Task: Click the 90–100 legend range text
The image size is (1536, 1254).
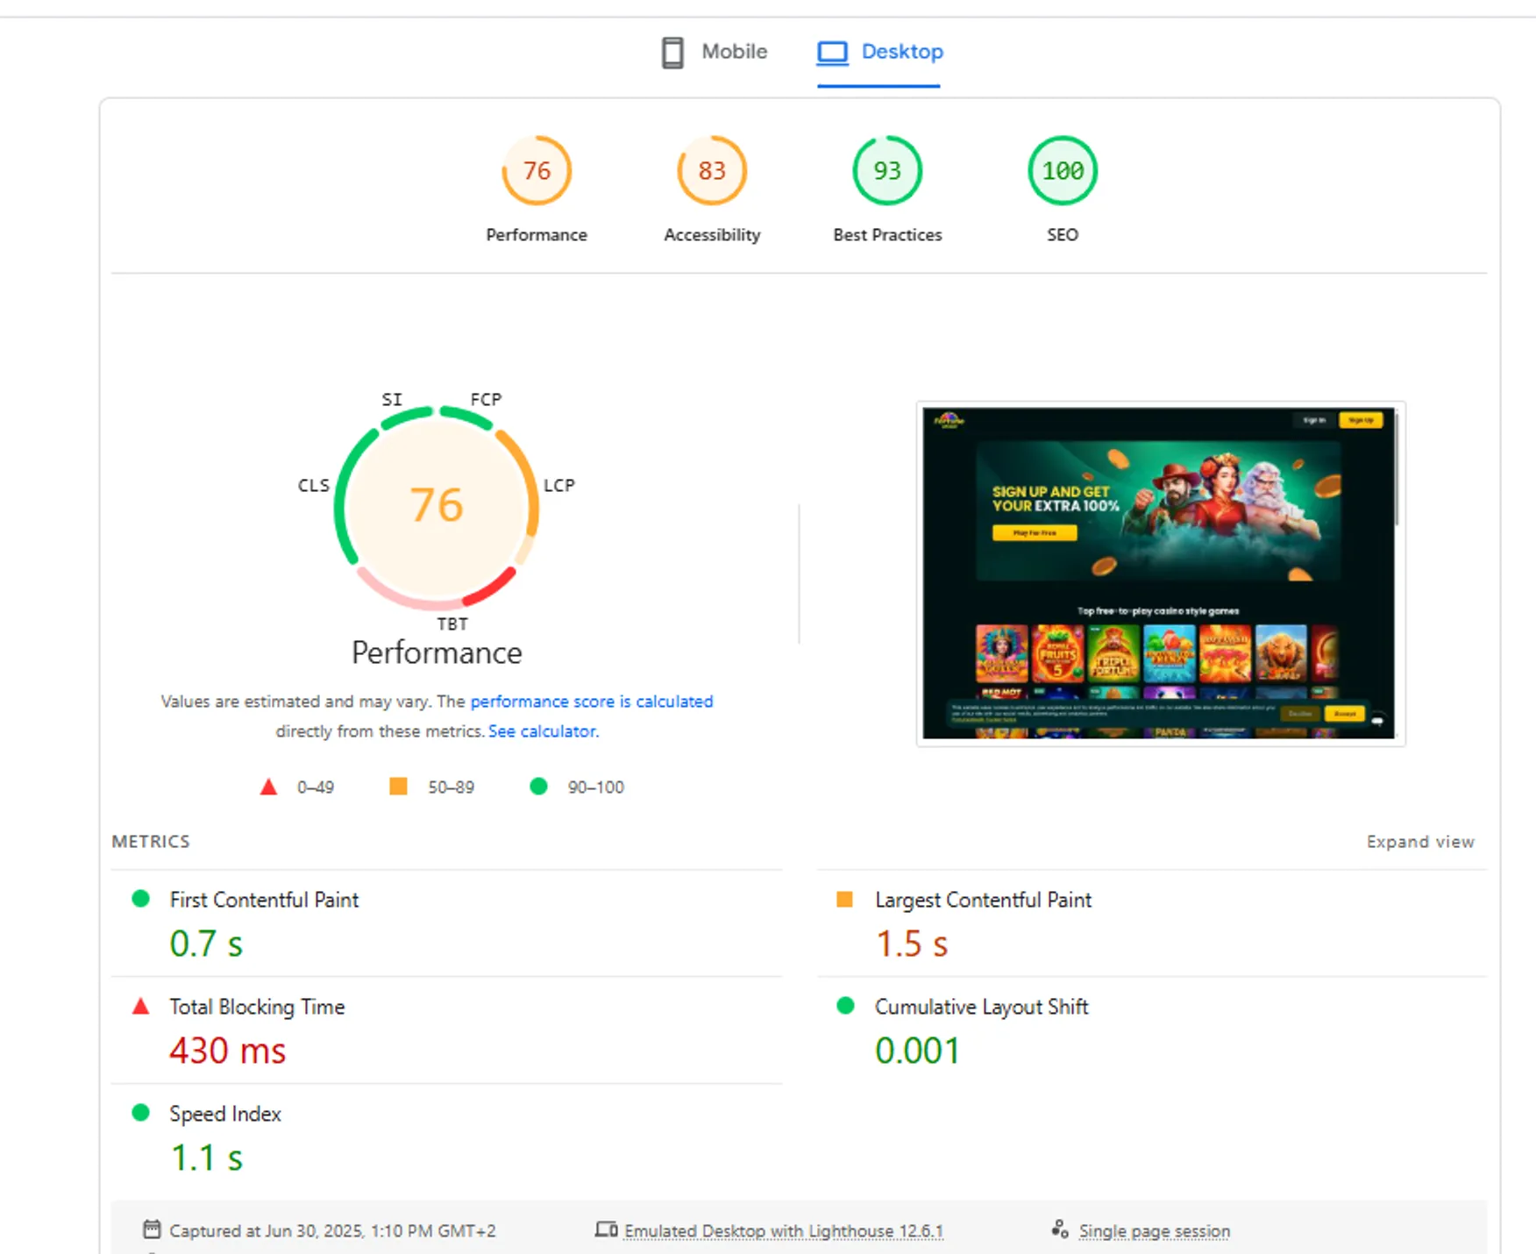Action: [596, 787]
